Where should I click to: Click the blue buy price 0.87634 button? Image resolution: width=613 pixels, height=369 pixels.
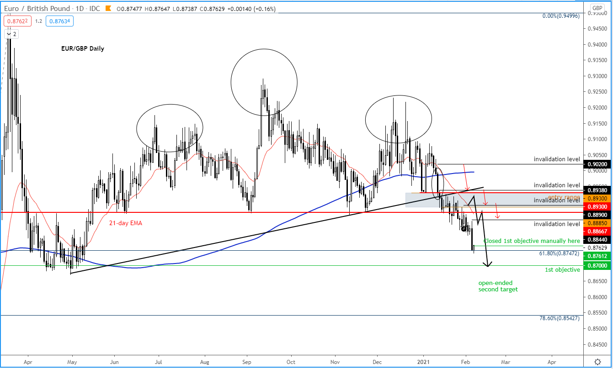click(x=60, y=21)
